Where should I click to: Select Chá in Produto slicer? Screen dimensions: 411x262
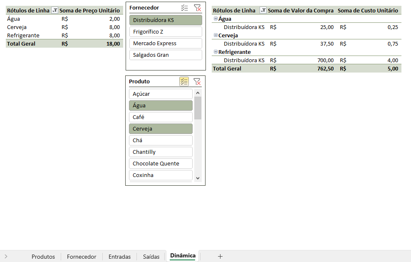[x=161, y=140]
